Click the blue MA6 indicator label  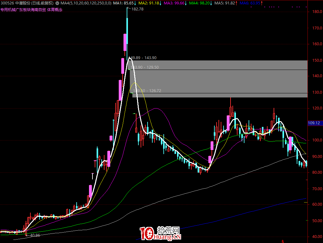(250, 3)
